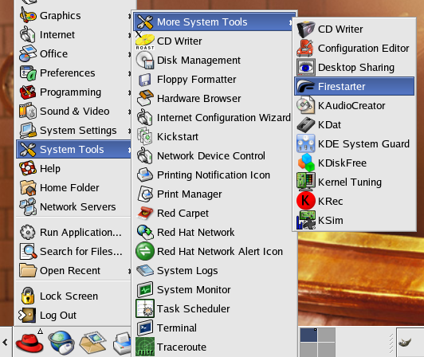The height and width of the screenshot is (357, 424).
Task: Switch to the active top-left workspace
Action: [x=308, y=335]
